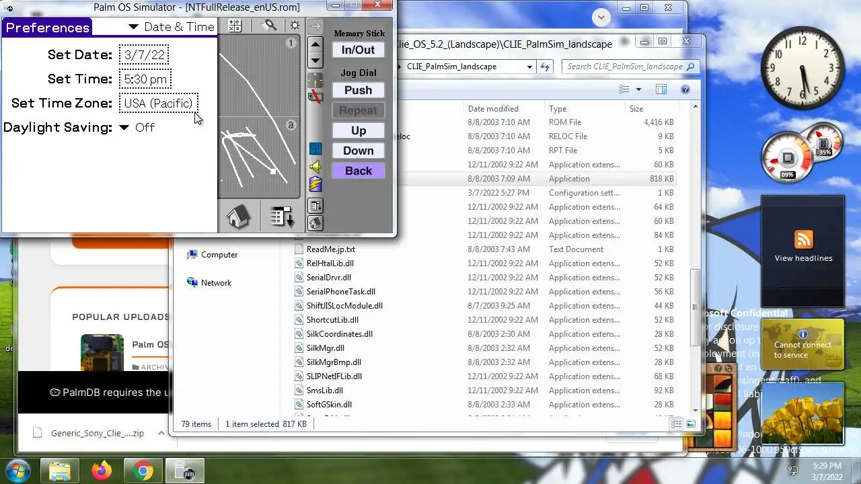The height and width of the screenshot is (484, 861).
Task: Click the Type column header
Action: tap(585, 109)
